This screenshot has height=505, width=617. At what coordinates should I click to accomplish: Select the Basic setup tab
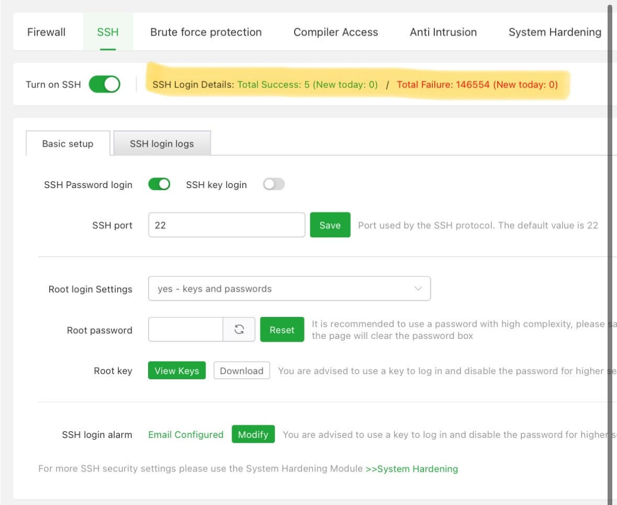click(x=68, y=144)
